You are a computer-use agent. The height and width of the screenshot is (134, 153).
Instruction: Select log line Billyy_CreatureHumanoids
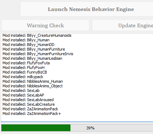(37, 35)
